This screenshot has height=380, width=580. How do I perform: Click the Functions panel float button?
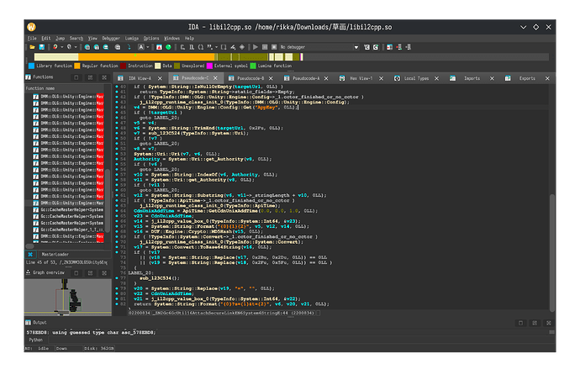pyautogui.click(x=90, y=77)
